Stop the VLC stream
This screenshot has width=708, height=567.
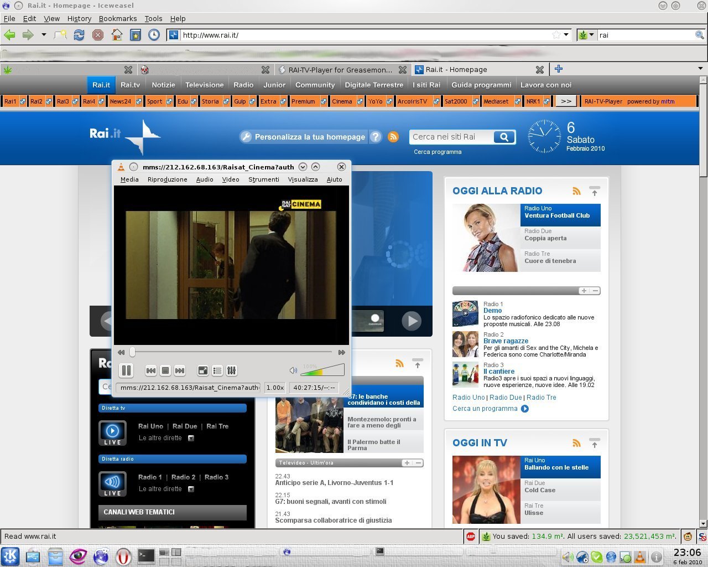165,370
